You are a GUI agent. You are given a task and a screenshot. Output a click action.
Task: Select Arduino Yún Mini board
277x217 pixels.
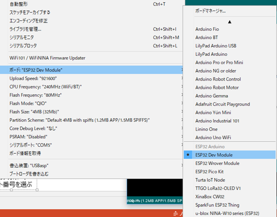(230, 112)
